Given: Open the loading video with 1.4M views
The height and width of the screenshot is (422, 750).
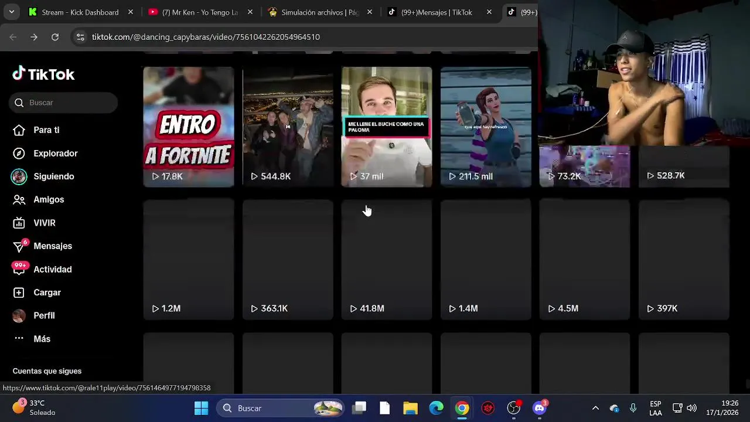Looking at the screenshot, I should point(486,260).
